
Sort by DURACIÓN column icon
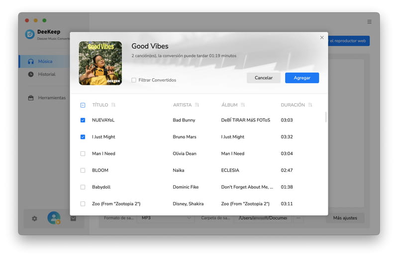click(310, 105)
